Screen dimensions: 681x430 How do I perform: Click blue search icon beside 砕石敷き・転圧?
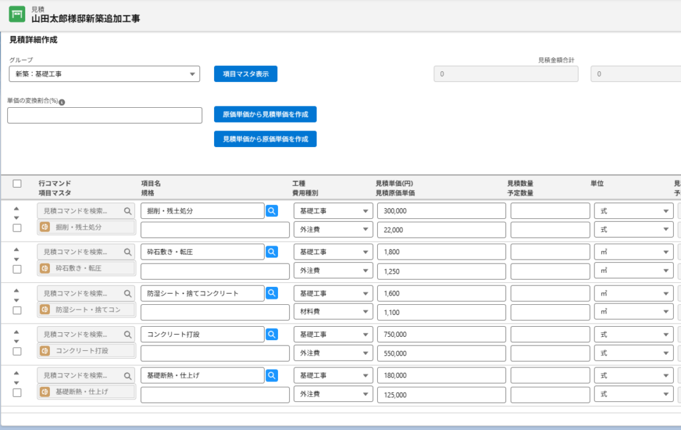(272, 252)
